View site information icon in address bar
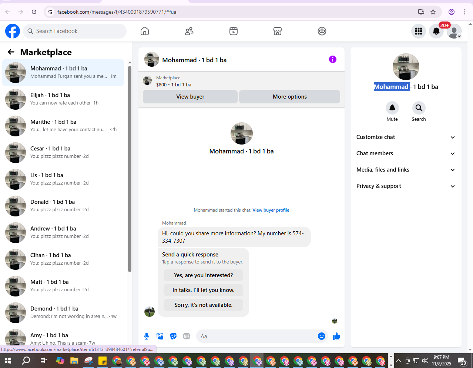This screenshot has height=368, width=473. 50,12
